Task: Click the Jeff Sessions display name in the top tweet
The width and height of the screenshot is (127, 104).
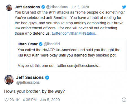Action: point(27,7)
